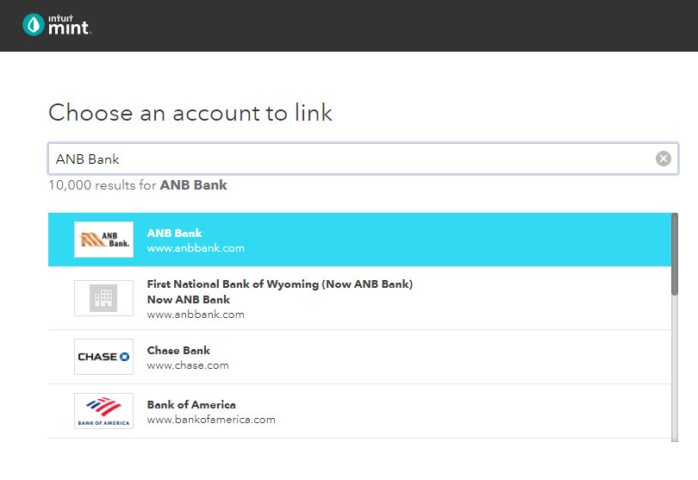The width and height of the screenshot is (698, 480).
Task: Choose First National Bank of Wyoming result
Action: tap(279, 284)
